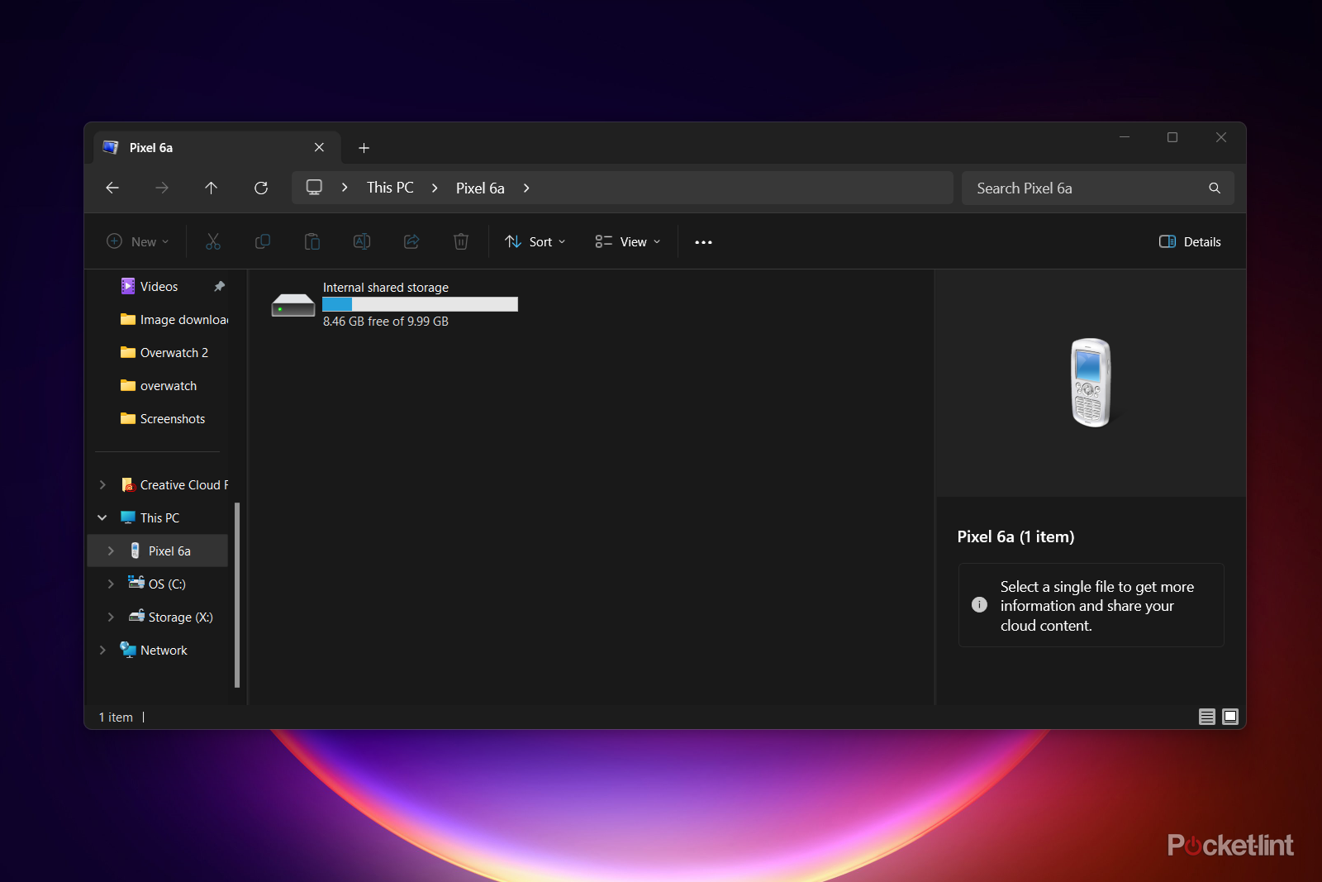Open the New dropdown menu

pos(138,241)
